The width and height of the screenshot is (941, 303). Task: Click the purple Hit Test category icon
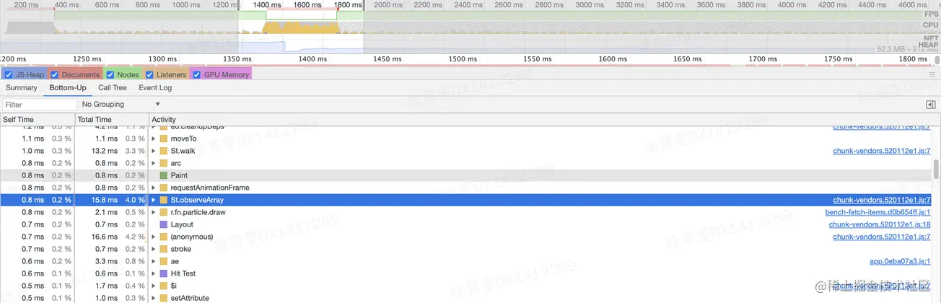point(164,273)
